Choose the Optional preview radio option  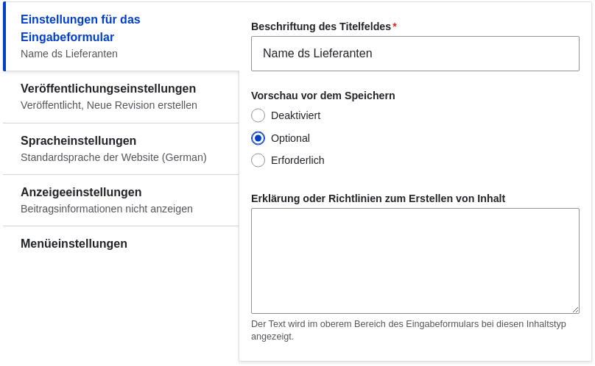point(258,138)
